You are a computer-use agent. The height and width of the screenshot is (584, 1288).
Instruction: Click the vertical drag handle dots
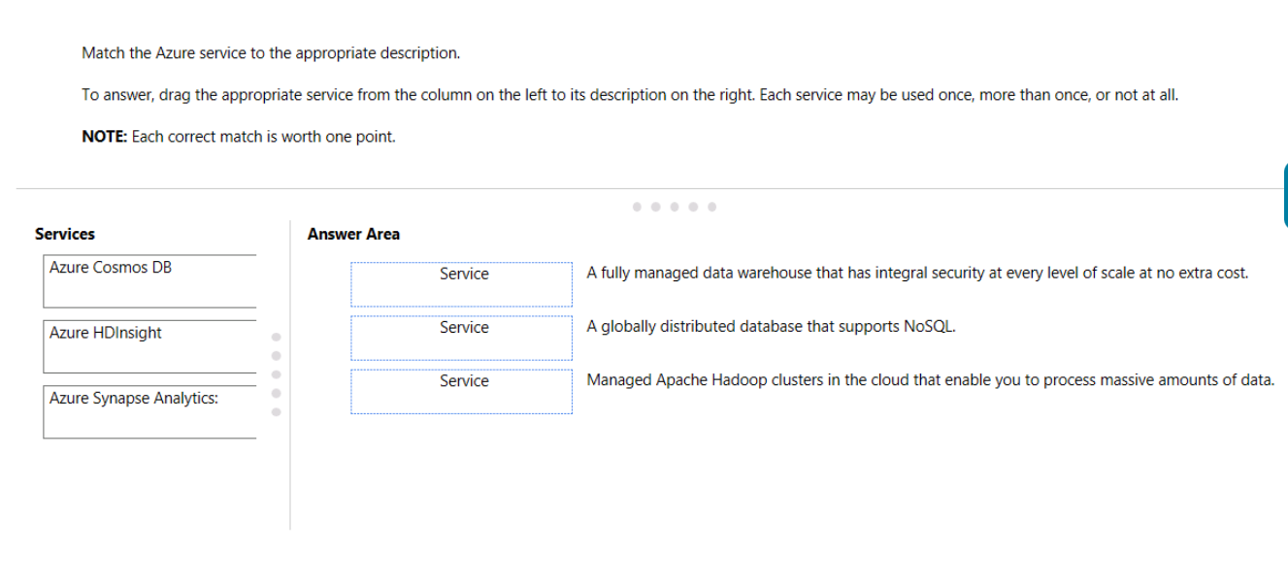click(x=275, y=374)
